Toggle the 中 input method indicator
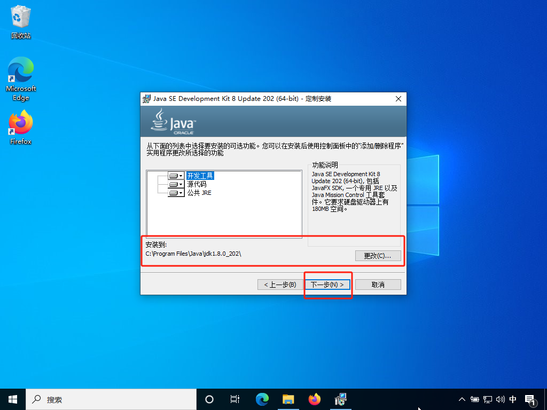This screenshot has width=547, height=410. click(x=513, y=399)
